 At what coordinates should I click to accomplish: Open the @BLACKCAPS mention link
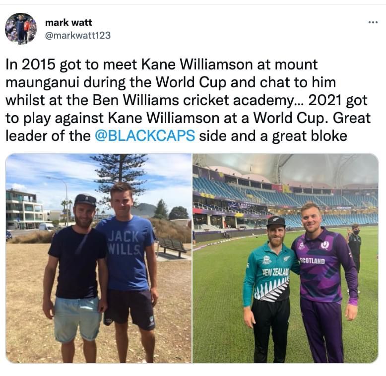pos(145,136)
